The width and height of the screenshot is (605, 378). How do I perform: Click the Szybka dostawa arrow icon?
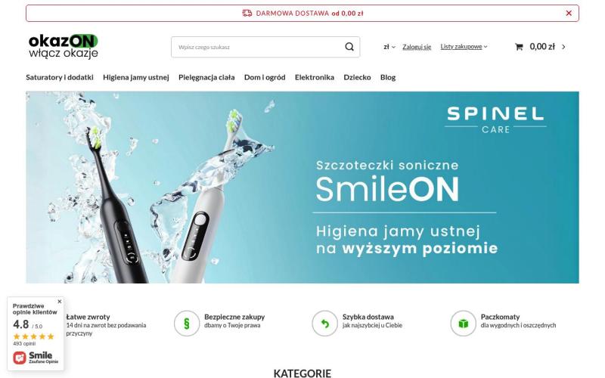pyautogui.click(x=325, y=324)
